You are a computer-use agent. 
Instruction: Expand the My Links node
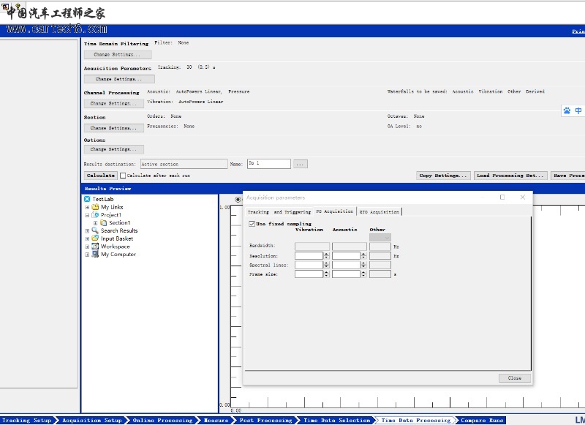pos(87,207)
